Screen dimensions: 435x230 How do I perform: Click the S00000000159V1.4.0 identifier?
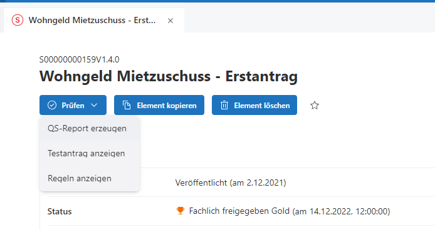tap(79, 59)
